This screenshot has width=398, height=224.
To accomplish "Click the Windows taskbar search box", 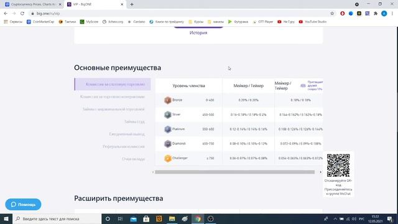I will tap(57, 218).
